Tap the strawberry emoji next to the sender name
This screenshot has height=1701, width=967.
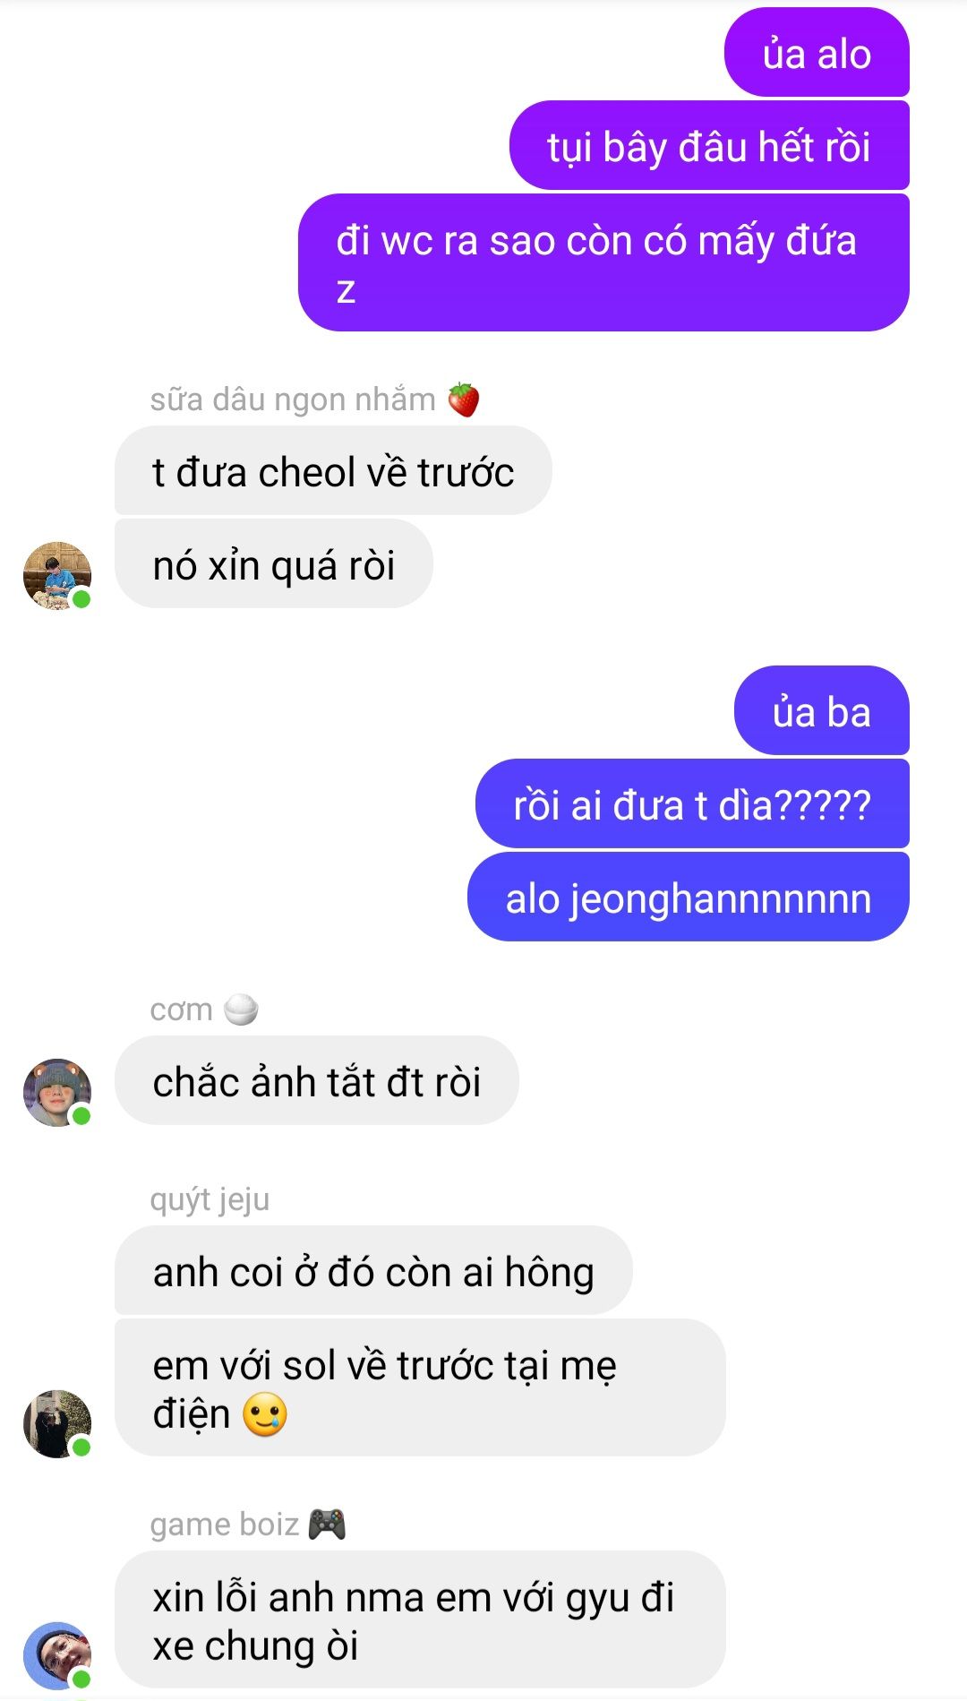463,399
